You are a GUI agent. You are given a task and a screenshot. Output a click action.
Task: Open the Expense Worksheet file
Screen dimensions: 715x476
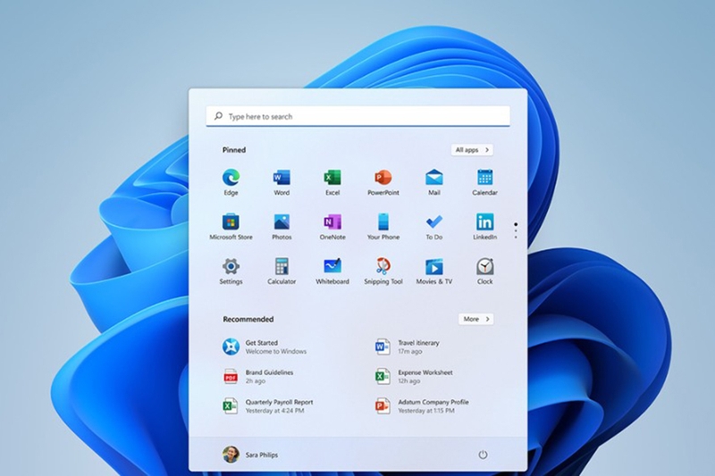pyautogui.click(x=414, y=377)
